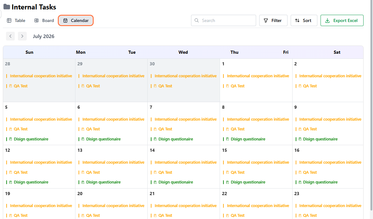Click the QA Test icon on day 13
The width and height of the screenshot is (373, 219).
point(83,172)
